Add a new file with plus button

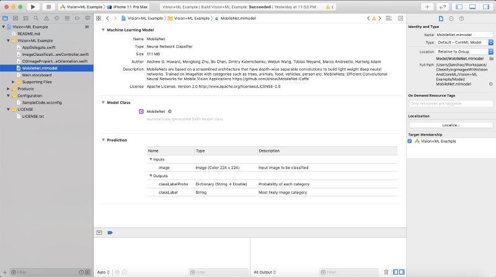pos(5,272)
